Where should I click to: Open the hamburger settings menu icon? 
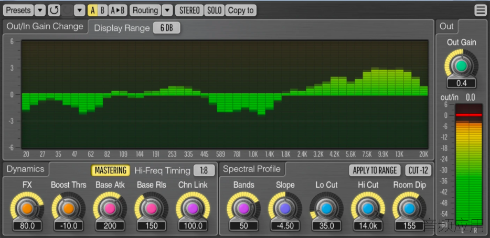tap(481, 10)
